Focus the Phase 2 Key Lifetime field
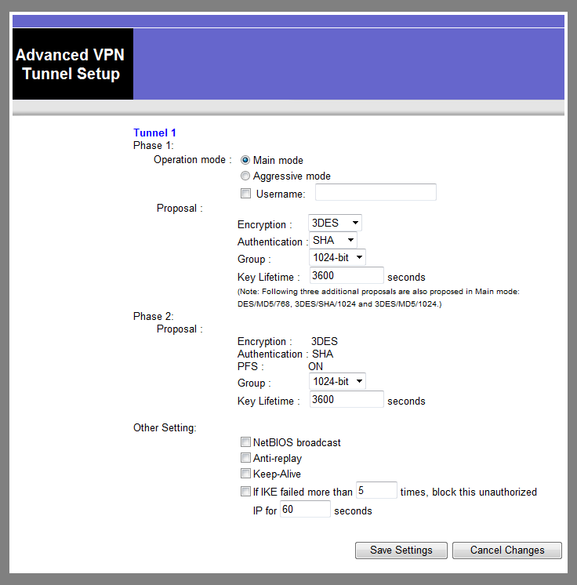577x585 pixels. click(346, 400)
